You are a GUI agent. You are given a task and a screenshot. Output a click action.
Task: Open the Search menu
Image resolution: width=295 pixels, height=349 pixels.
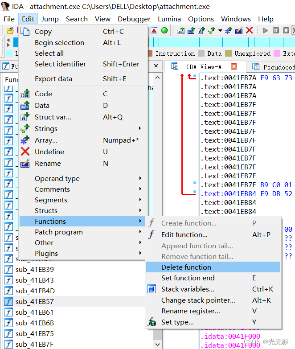(x=77, y=19)
